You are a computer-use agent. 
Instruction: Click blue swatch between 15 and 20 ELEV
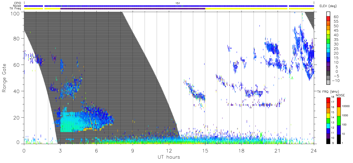[328, 55]
